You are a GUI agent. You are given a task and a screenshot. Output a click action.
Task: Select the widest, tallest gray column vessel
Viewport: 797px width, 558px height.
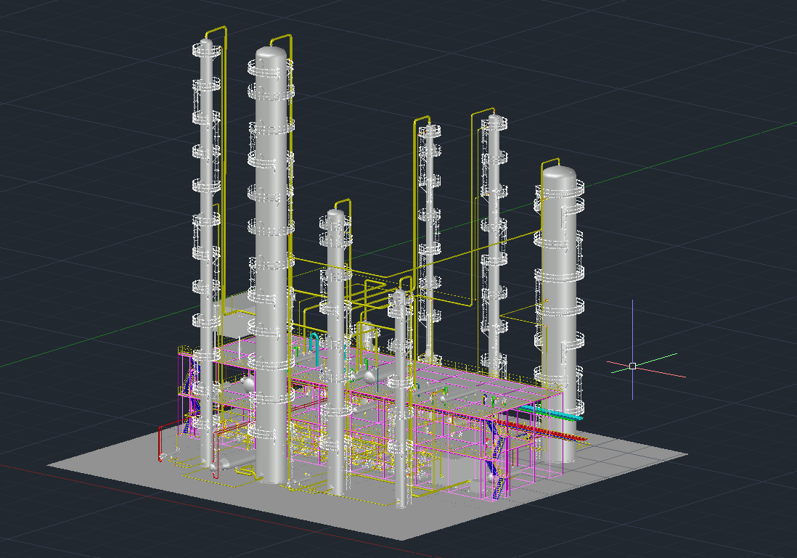271,264
